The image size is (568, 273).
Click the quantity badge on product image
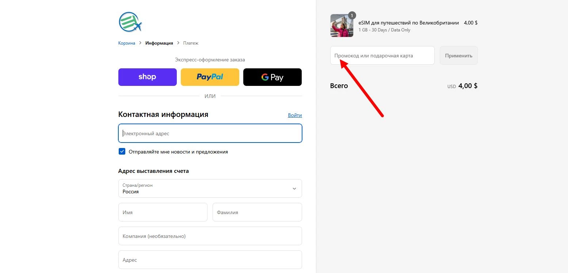pos(352,15)
